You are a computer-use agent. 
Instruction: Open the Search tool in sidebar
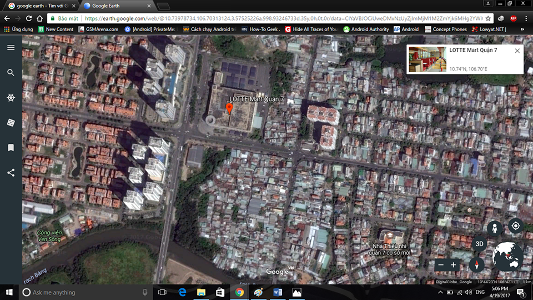(11, 72)
